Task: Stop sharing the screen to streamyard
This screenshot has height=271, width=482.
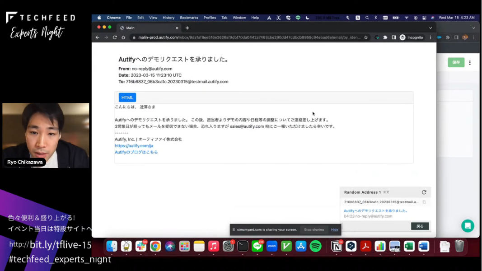Action: [314, 229]
